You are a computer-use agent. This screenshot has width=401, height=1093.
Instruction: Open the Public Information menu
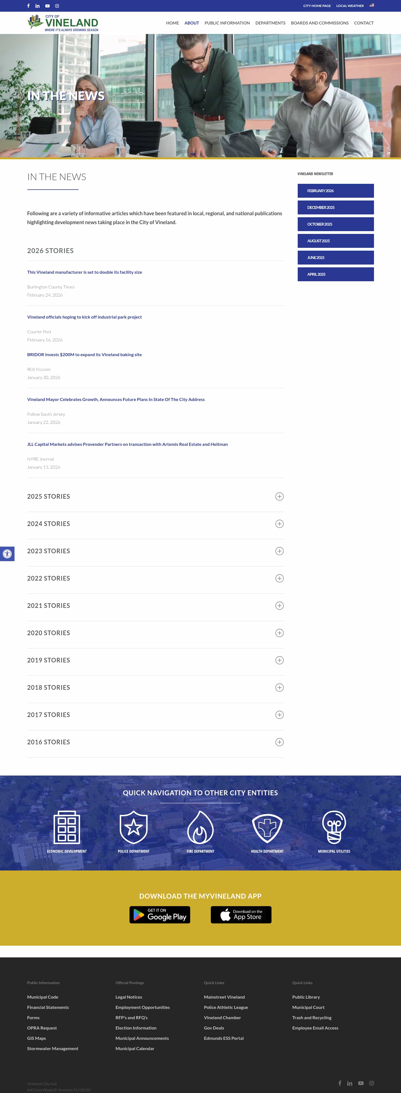click(227, 23)
